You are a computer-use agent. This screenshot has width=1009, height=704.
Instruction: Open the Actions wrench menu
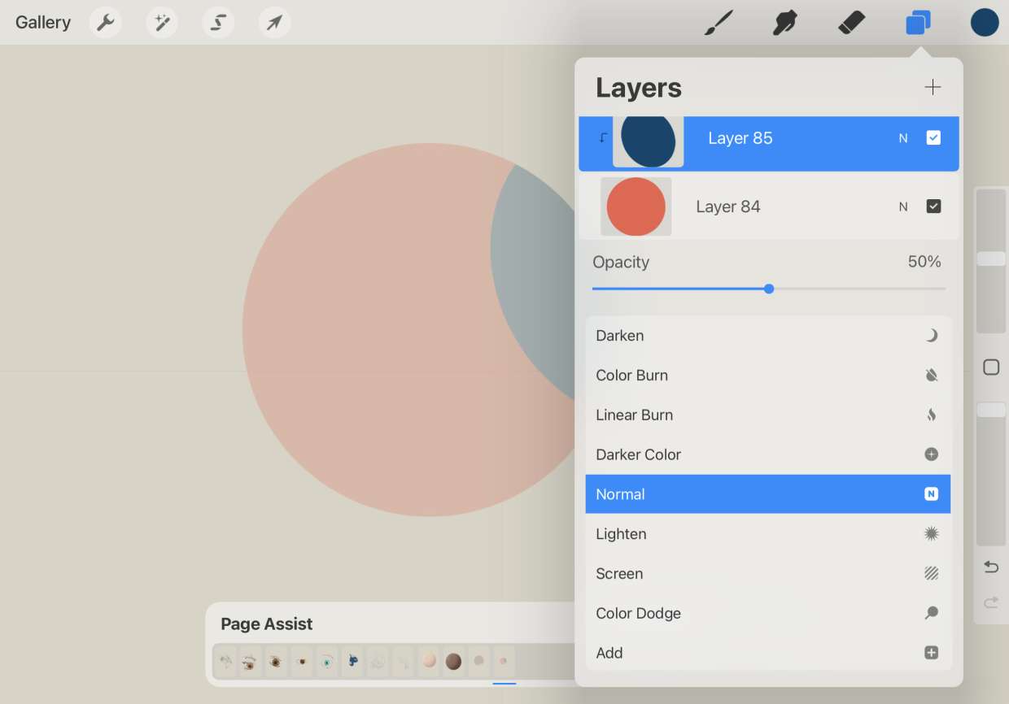(x=106, y=22)
